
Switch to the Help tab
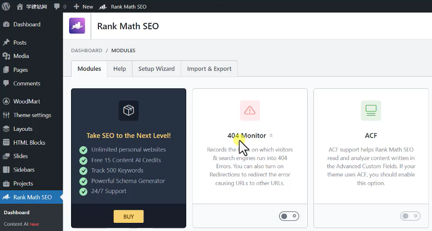tap(120, 69)
